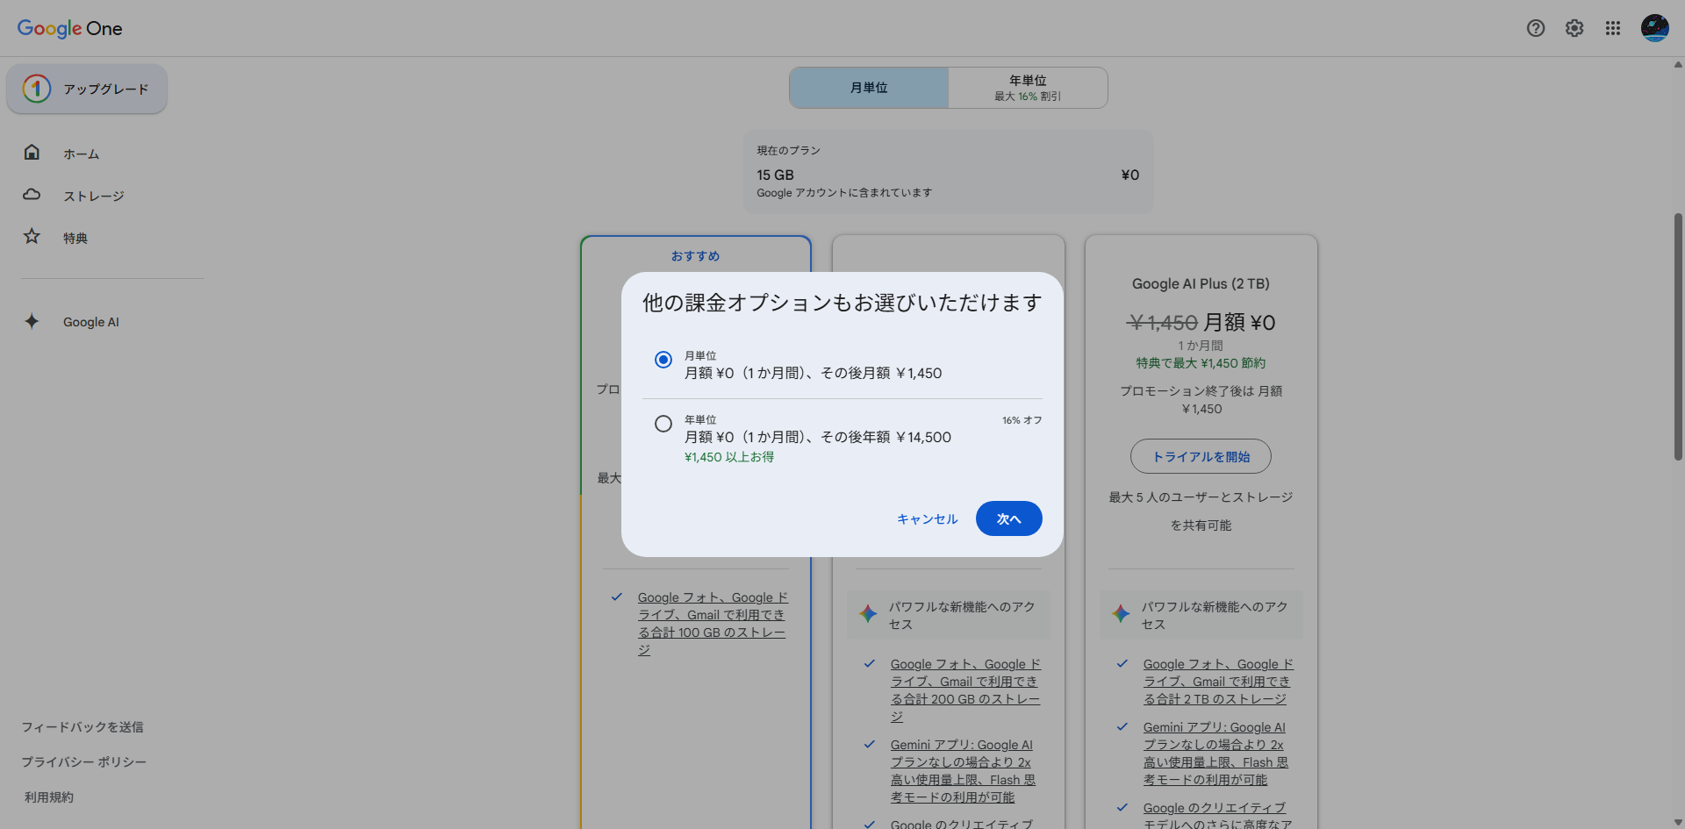This screenshot has height=829, width=1685.
Task: Open the 合計 2 TB のストレージ link
Action: coord(1218,682)
